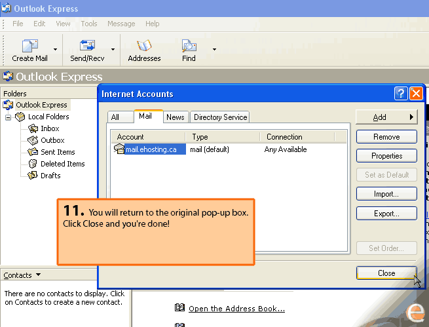Viewport: 429px width, 327px height.
Task: Click the Properties button
Action: click(x=386, y=156)
